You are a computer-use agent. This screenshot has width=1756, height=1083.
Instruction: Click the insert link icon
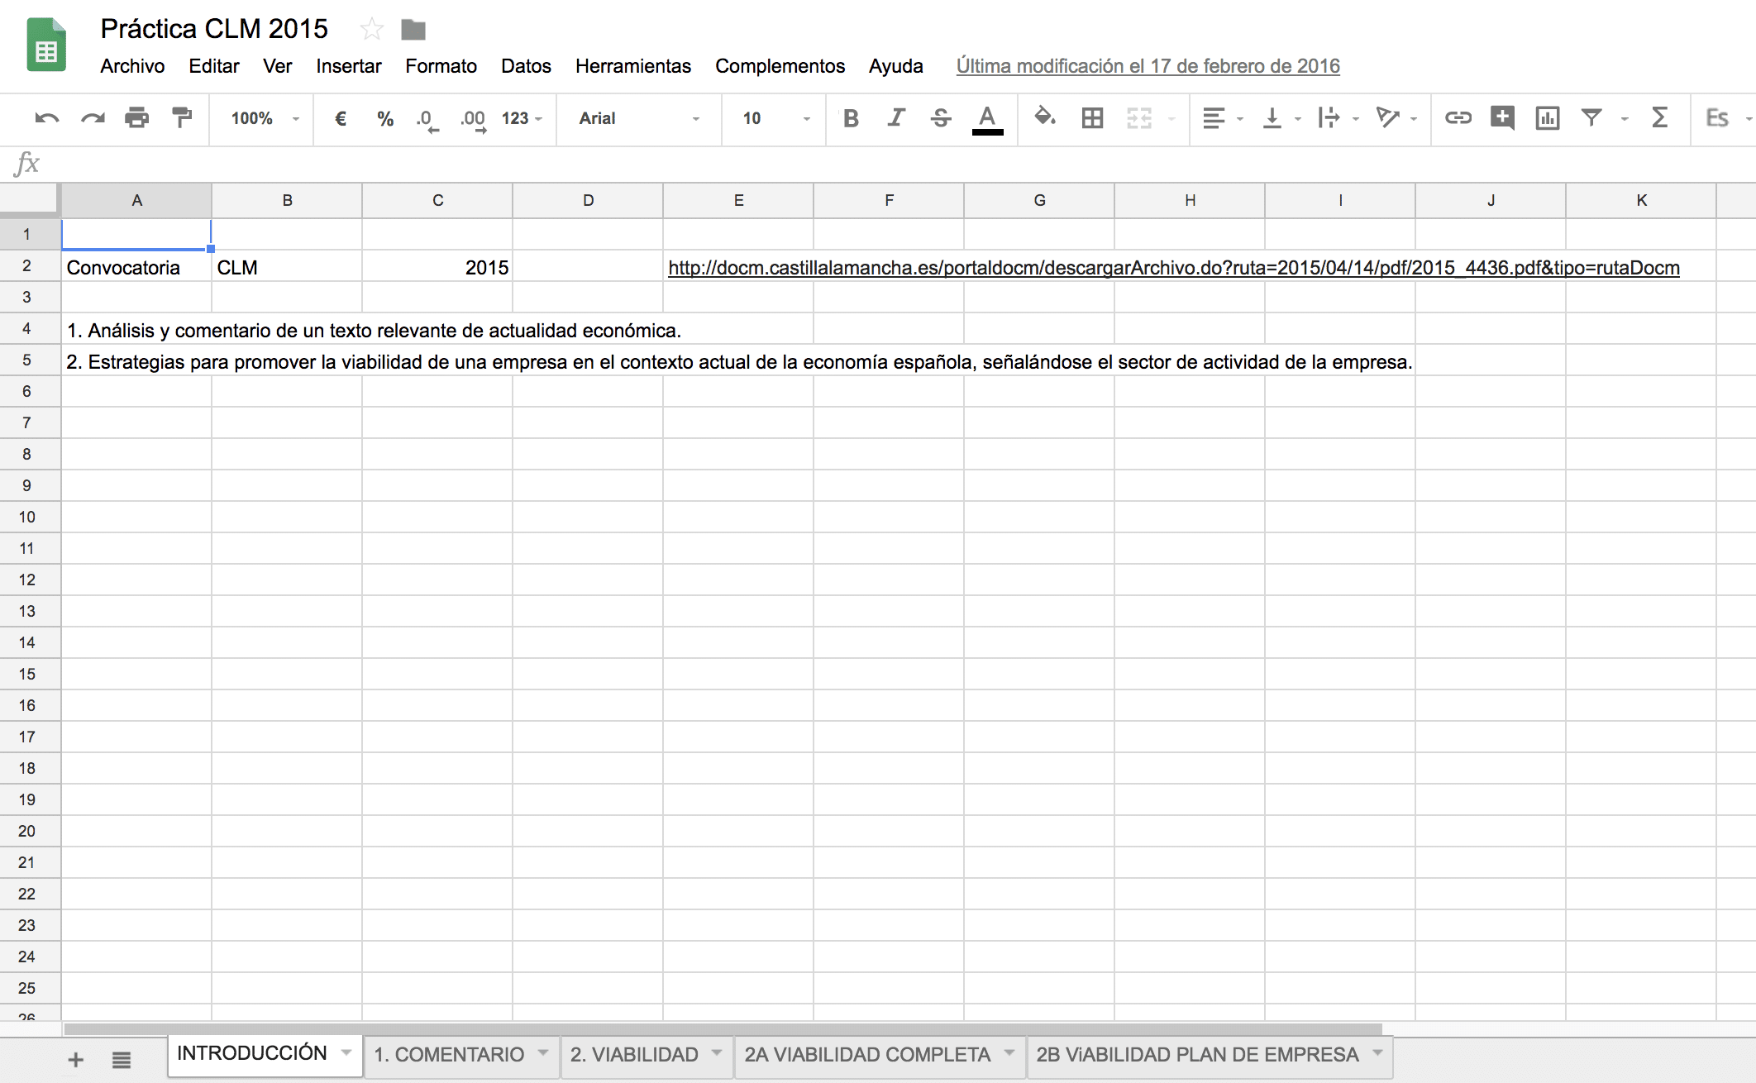tap(1458, 118)
